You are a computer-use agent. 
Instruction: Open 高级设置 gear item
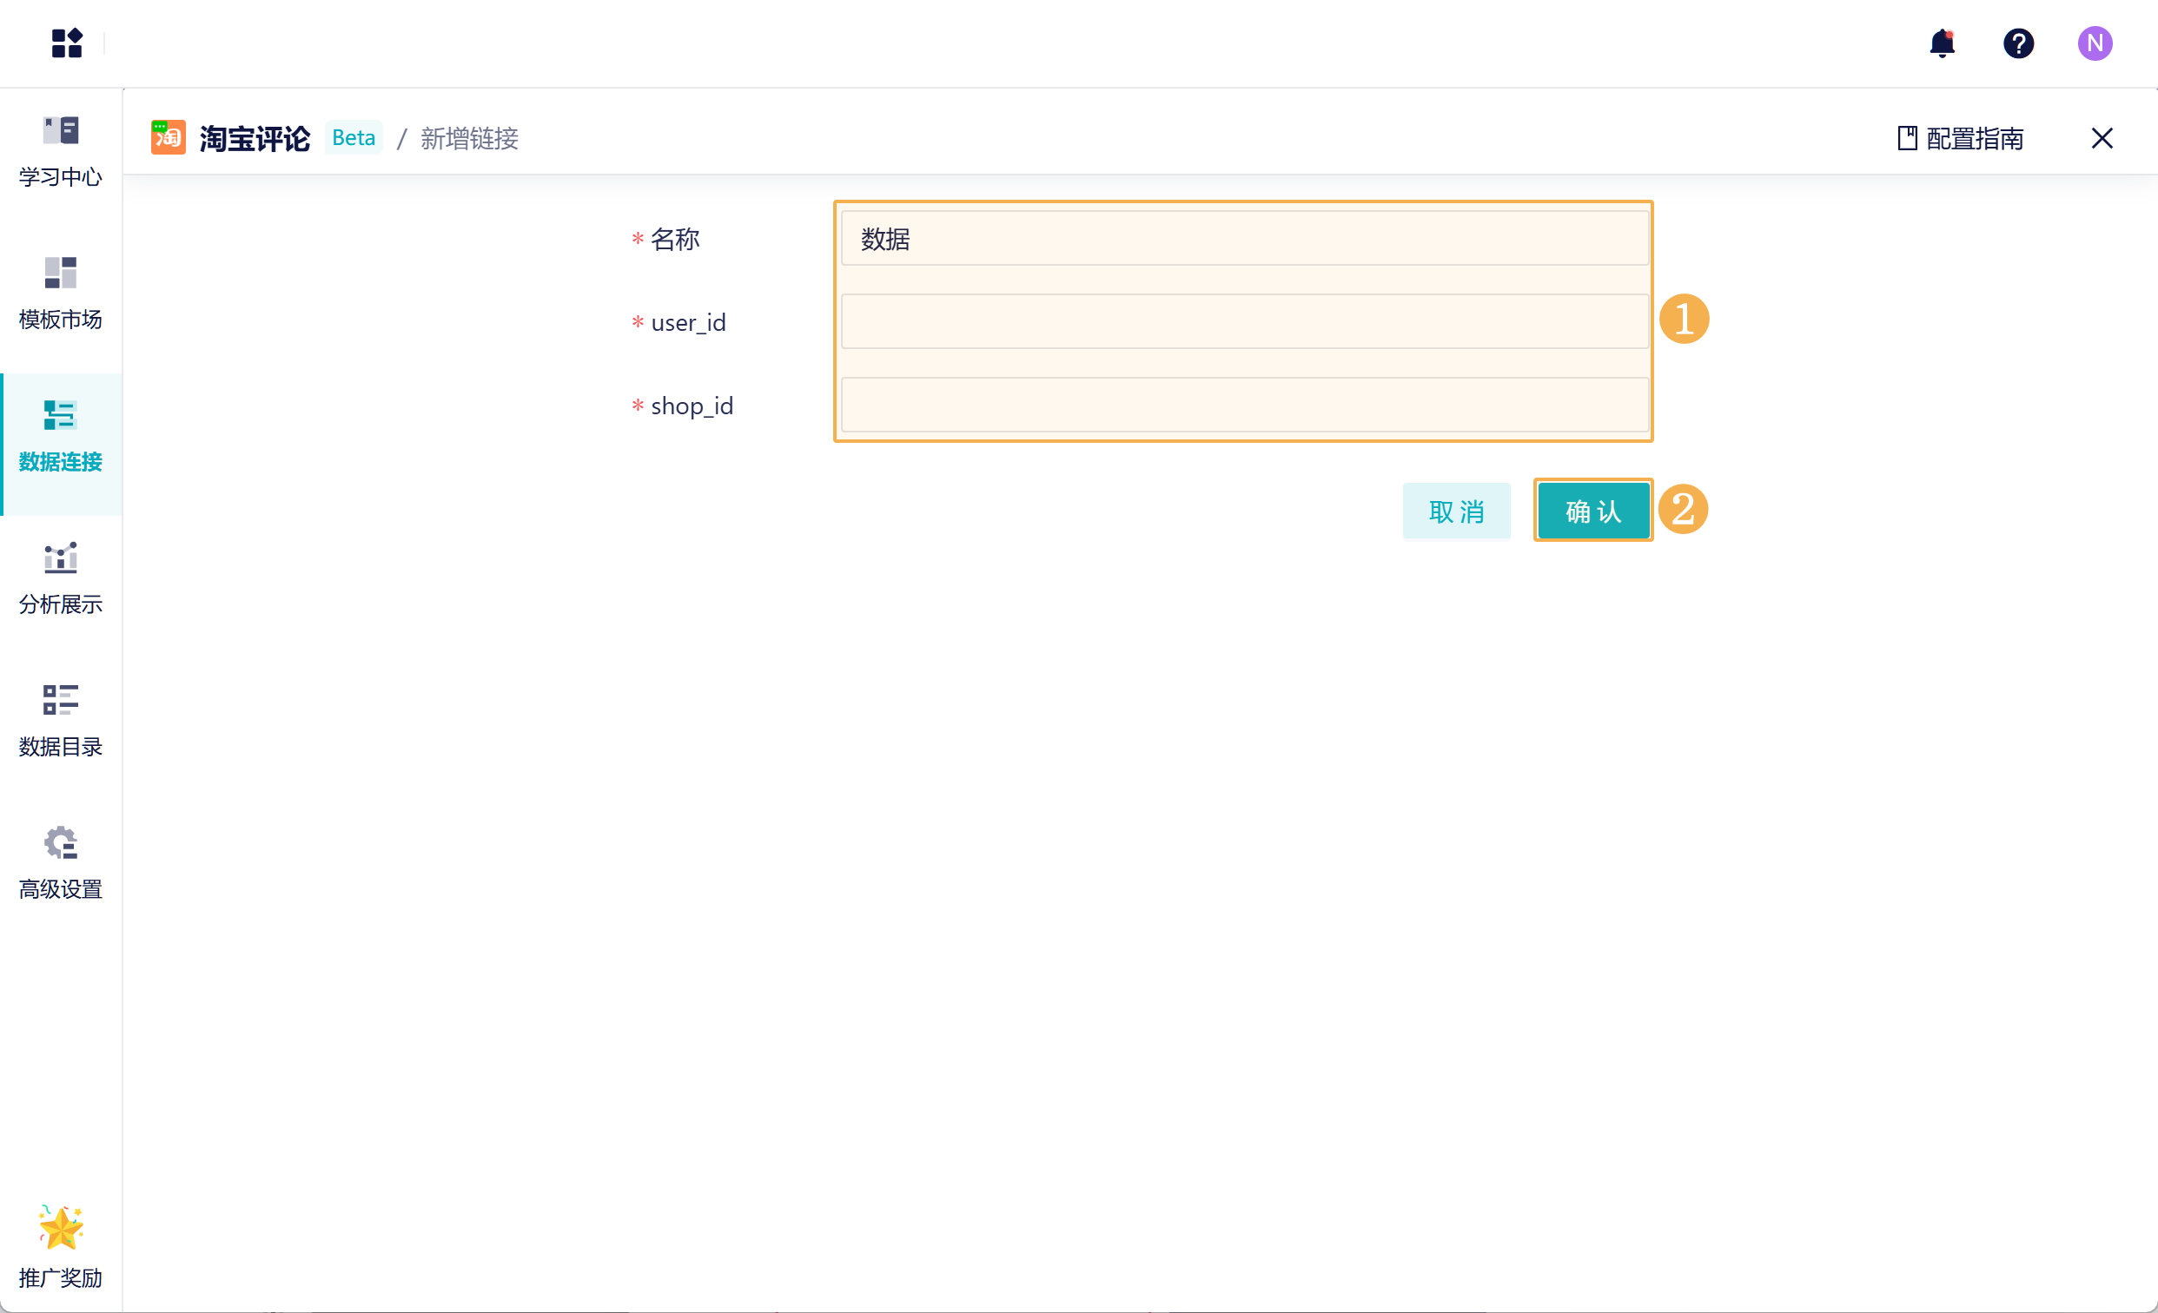(x=61, y=863)
